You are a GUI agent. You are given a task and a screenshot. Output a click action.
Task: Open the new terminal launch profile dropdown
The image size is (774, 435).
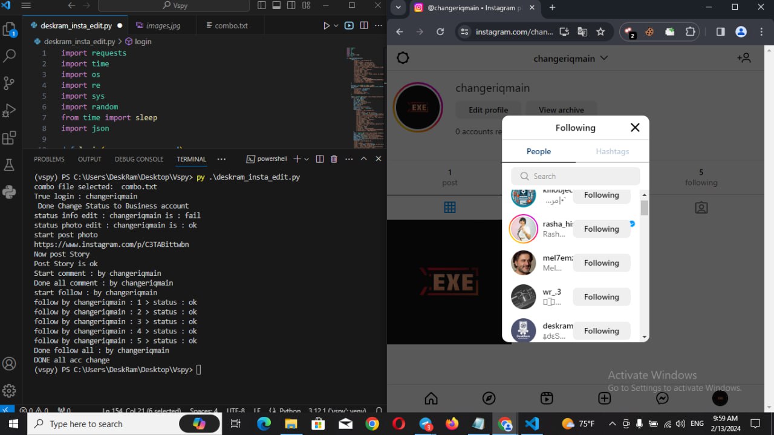307,159
